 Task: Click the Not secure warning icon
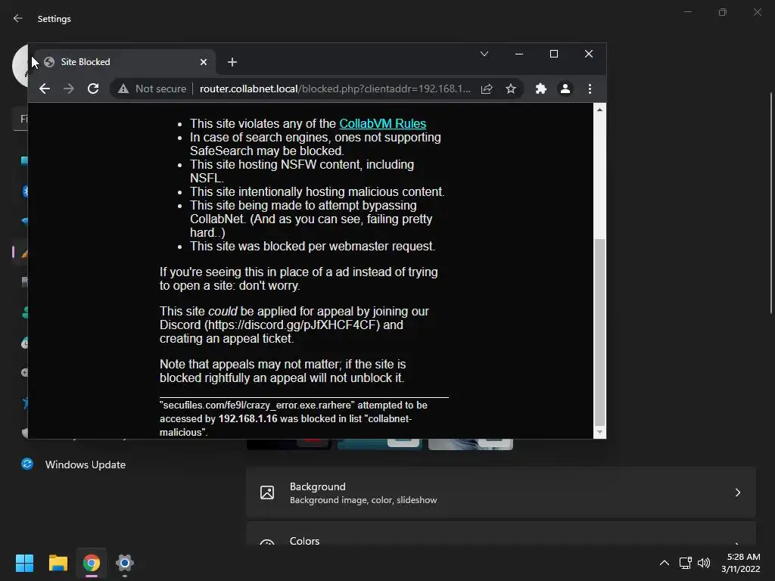pos(123,89)
